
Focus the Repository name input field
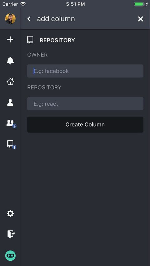click(85, 104)
